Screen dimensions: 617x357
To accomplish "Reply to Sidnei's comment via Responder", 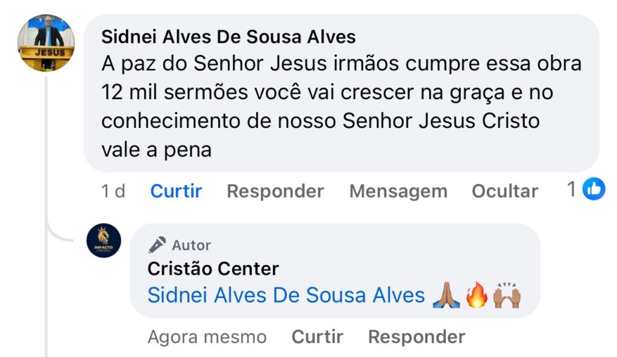I will tap(275, 191).
